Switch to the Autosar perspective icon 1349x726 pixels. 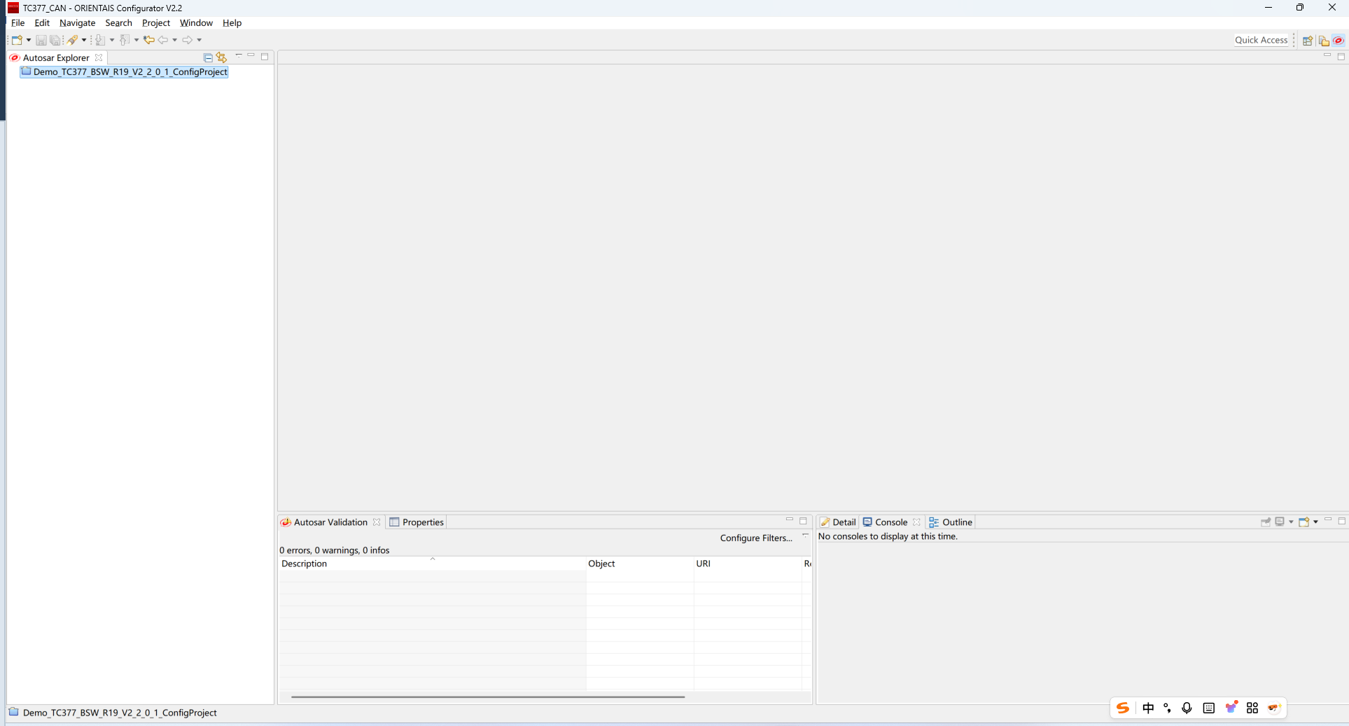(1338, 41)
